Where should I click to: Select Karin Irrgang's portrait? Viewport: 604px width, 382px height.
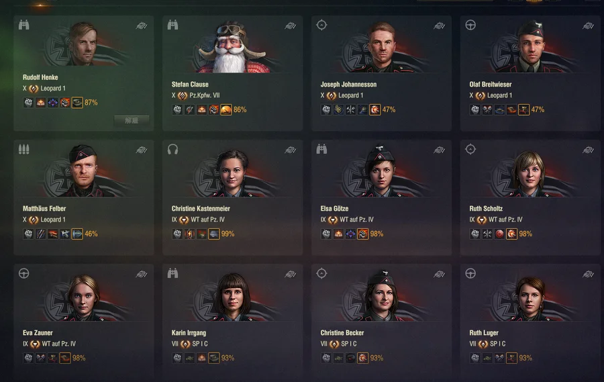tap(232, 297)
